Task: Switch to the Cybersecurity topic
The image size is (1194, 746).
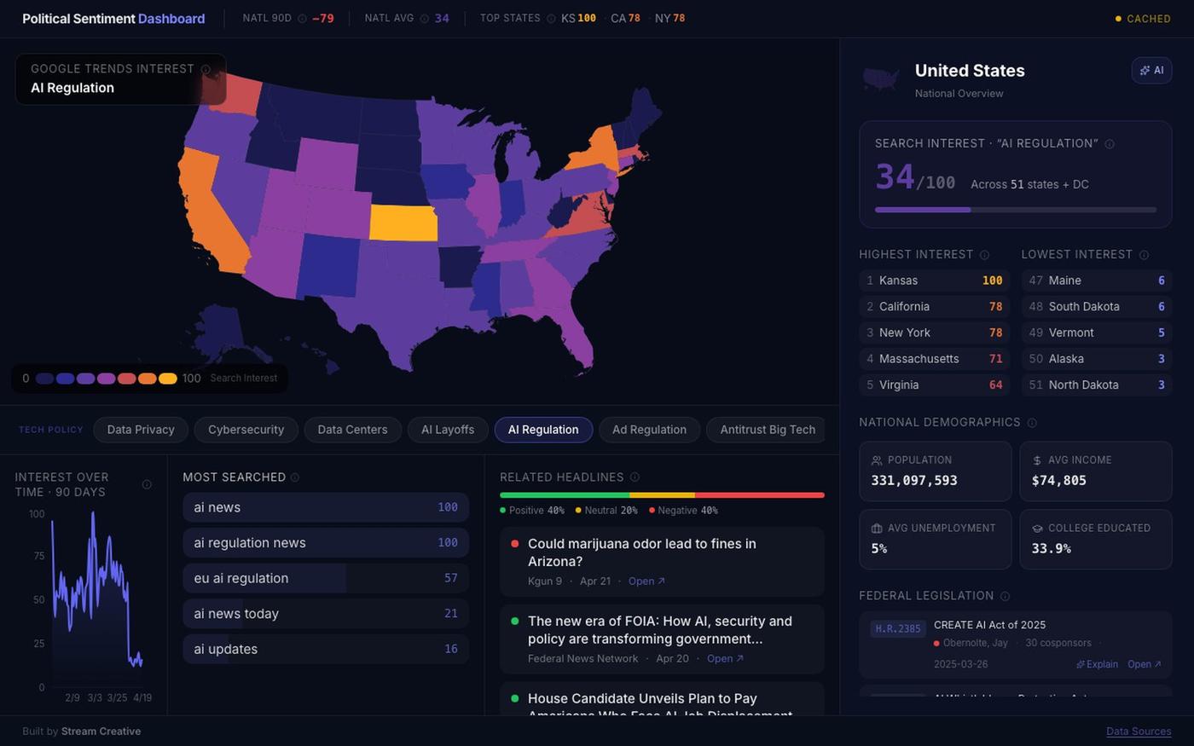Action: pos(246,430)
